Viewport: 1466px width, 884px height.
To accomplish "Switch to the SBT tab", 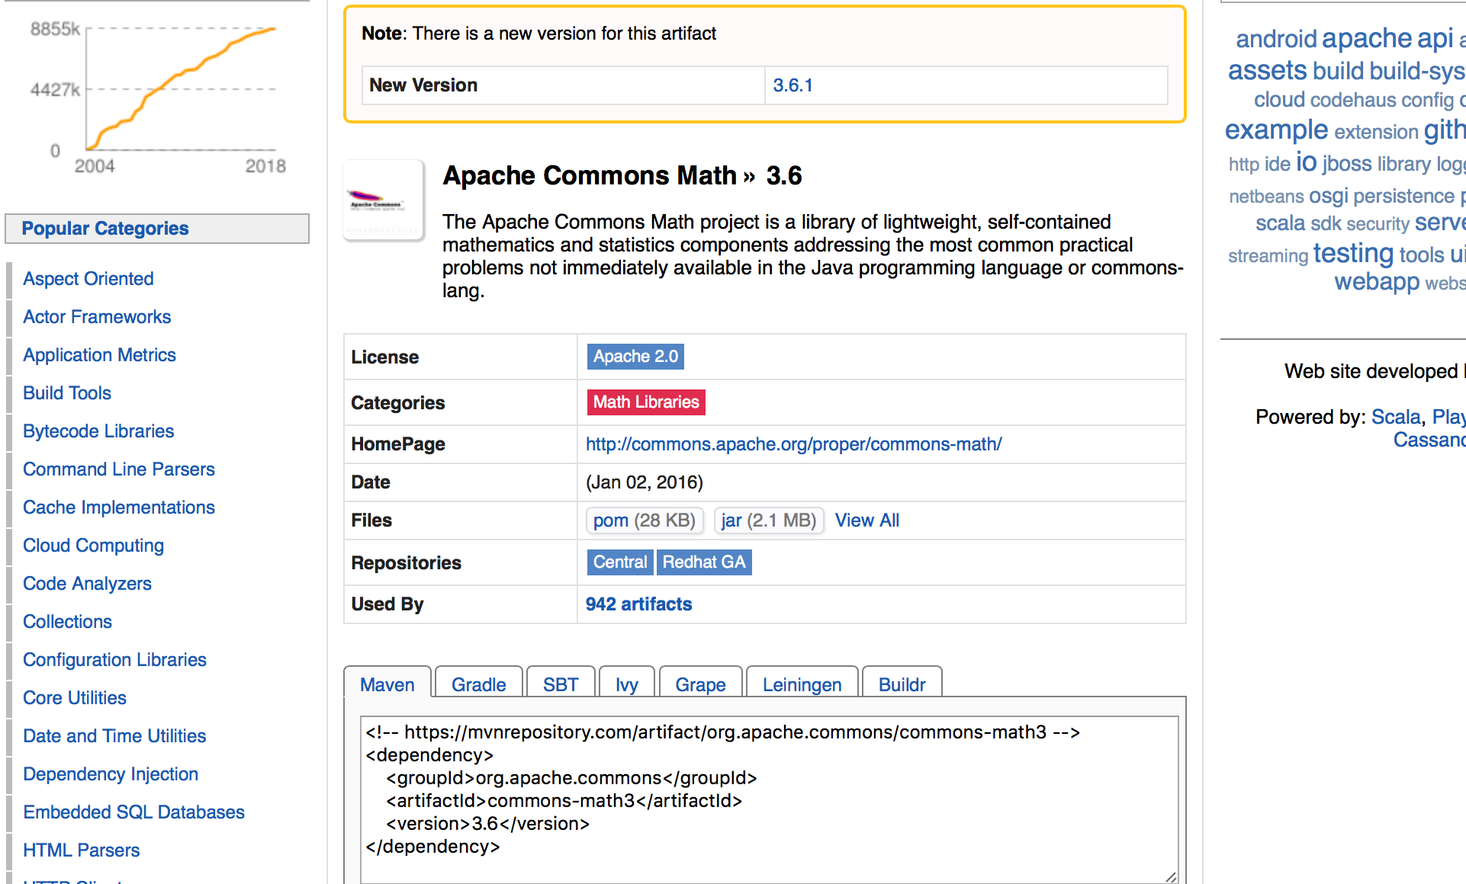I will 560,684.
